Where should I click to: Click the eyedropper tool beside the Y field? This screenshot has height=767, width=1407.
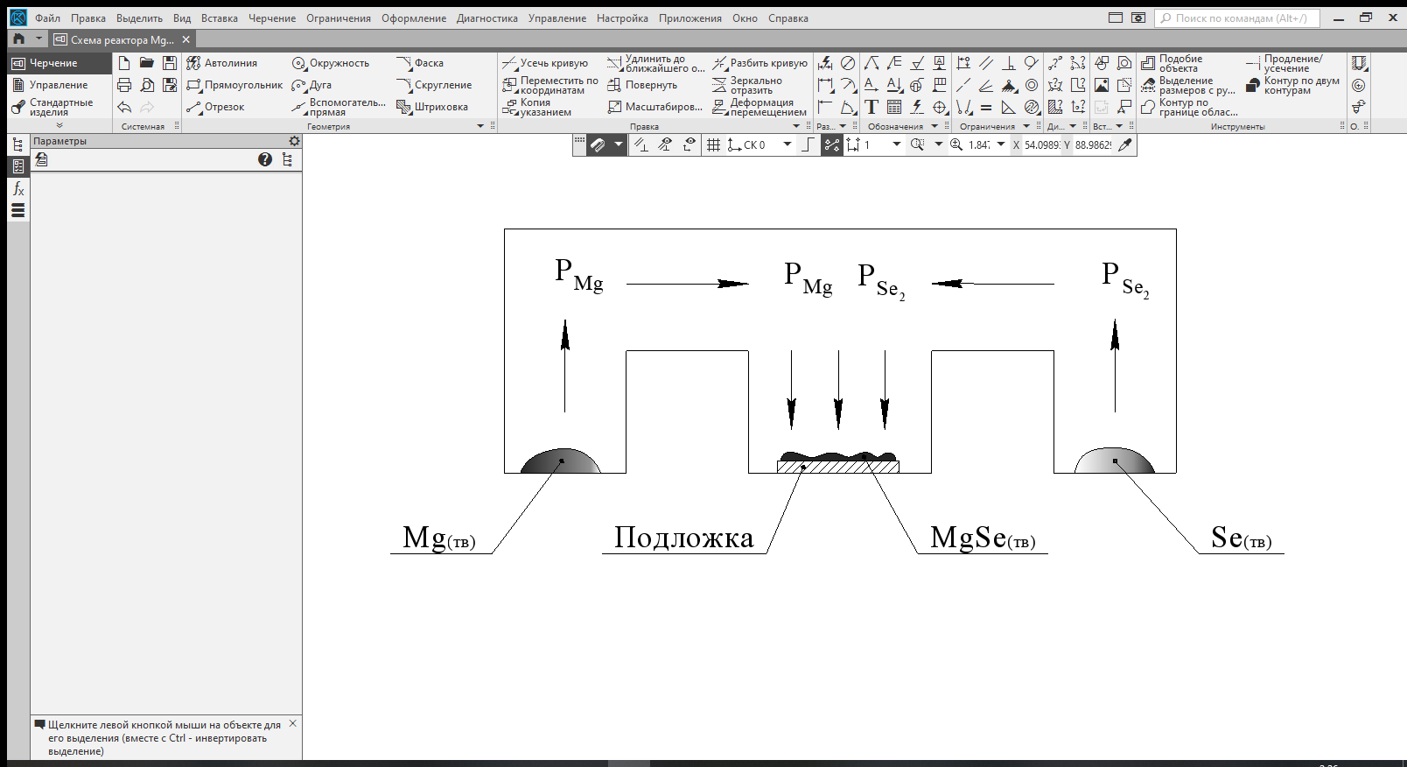pyautogui.click(x=1125, y=144)
